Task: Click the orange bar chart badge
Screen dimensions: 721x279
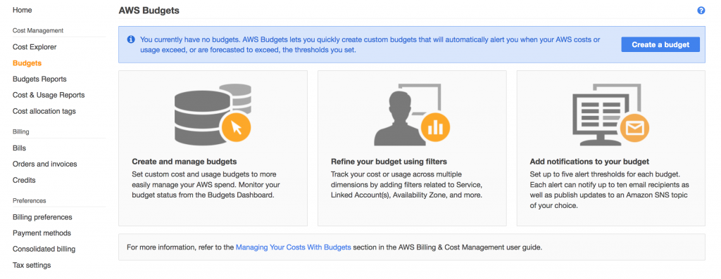Action: (435, 126)
